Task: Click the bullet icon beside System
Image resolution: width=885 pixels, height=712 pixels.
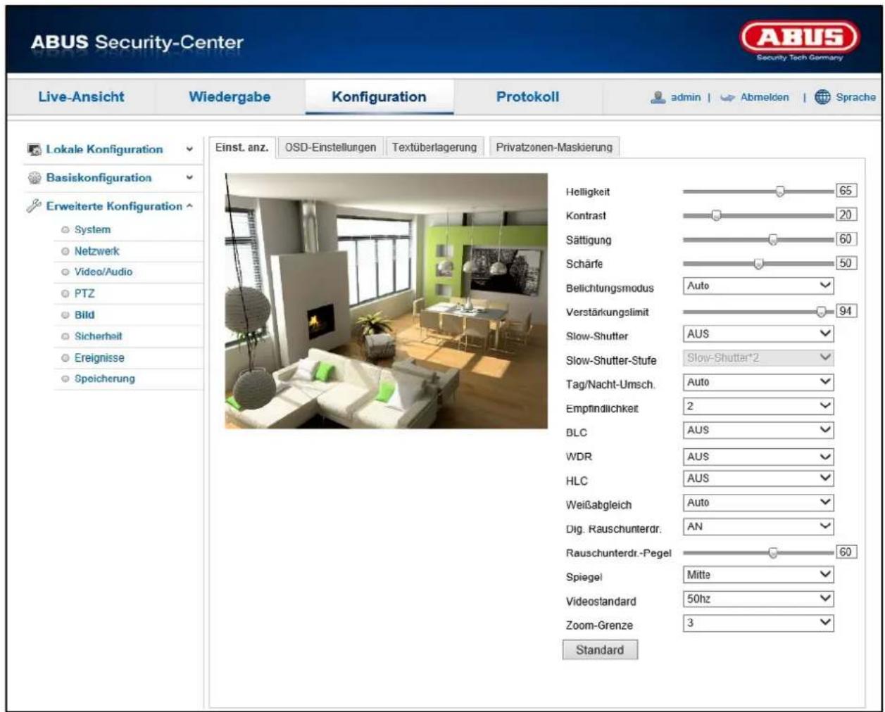Action: click(x=65, y=230)
